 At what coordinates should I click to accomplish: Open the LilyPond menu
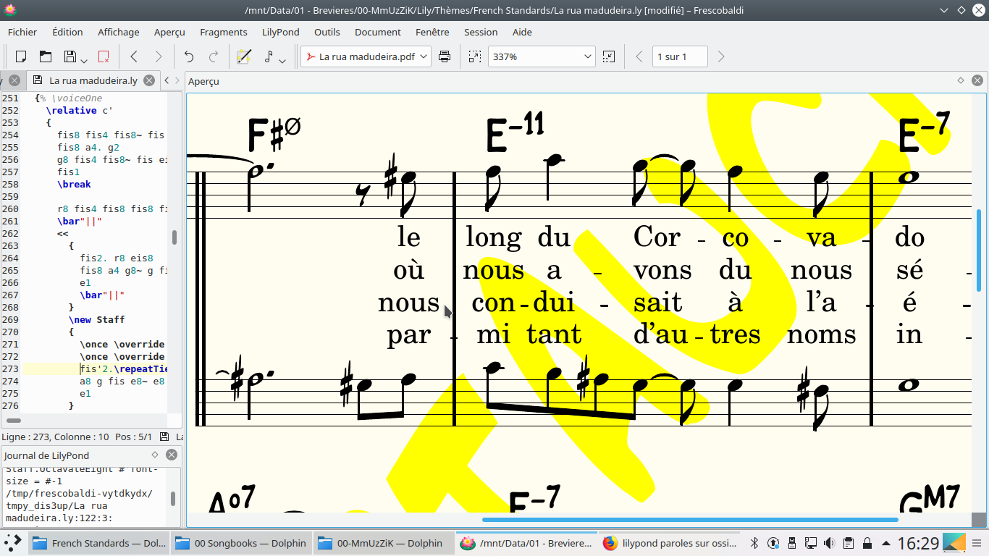pos(281,32)
